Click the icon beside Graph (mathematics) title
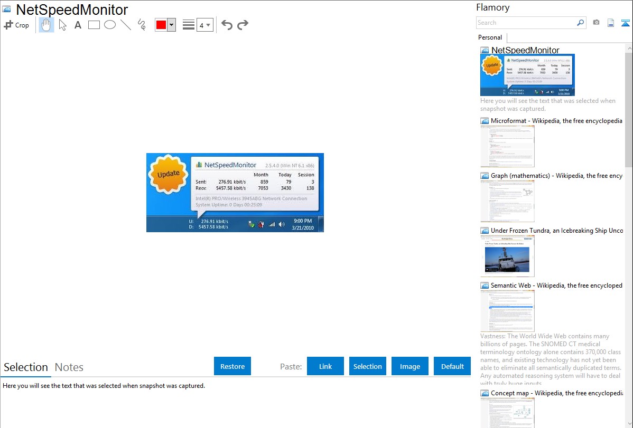 (x=485, y=176)
